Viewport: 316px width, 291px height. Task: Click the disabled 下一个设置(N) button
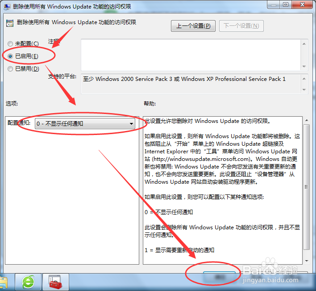241,26
